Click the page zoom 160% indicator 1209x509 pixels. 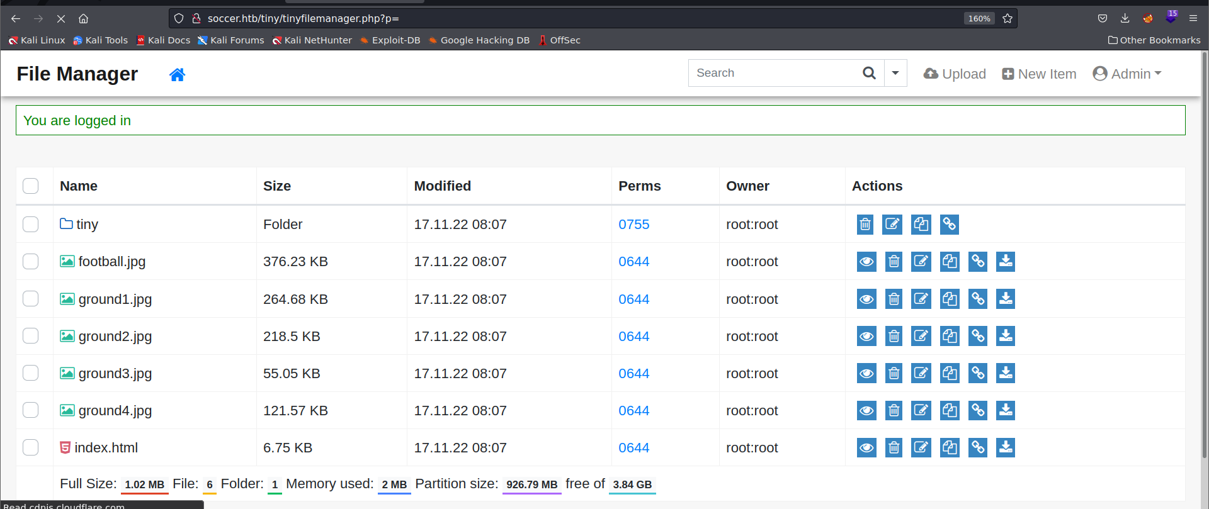(979, 18)
